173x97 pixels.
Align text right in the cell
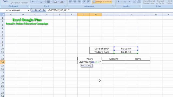coord(79,2)
